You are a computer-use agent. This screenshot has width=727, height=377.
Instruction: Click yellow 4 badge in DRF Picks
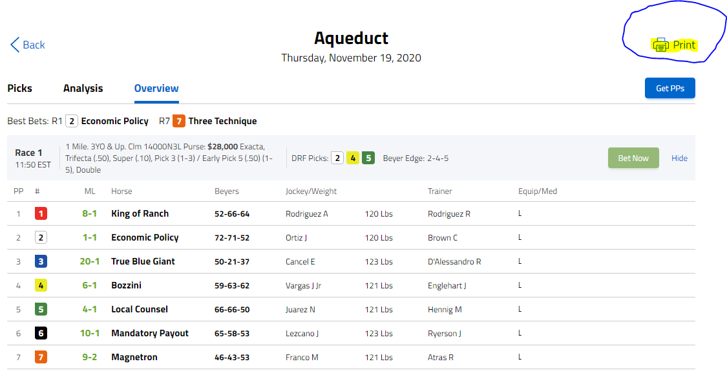click(x=353, y=158)
